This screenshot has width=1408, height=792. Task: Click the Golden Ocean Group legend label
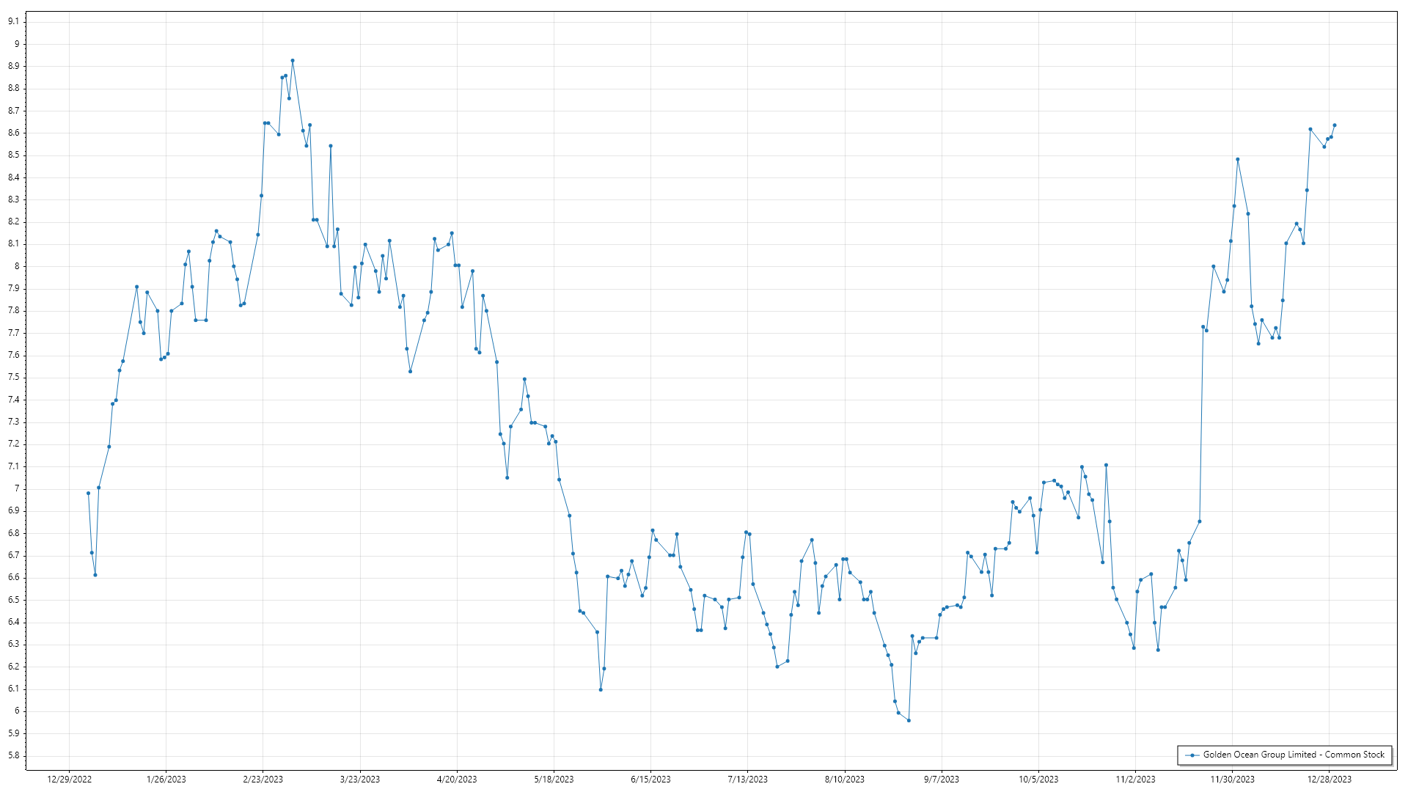[x=1294, y=755]
